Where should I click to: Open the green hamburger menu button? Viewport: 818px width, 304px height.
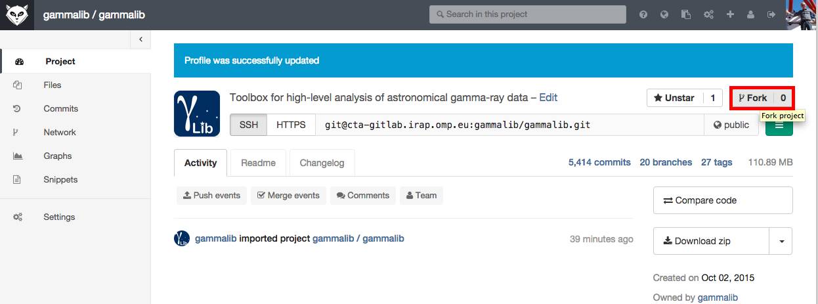pos(779,125)
